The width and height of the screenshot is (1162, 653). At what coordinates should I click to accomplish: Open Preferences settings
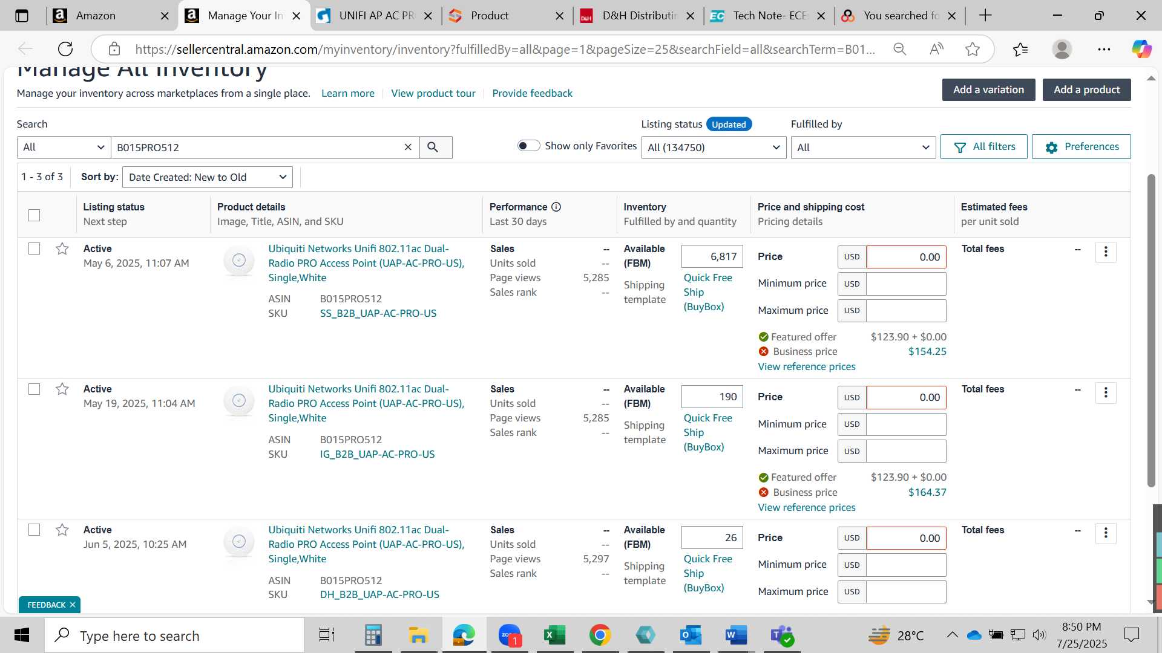click(x=1081, y=146)
